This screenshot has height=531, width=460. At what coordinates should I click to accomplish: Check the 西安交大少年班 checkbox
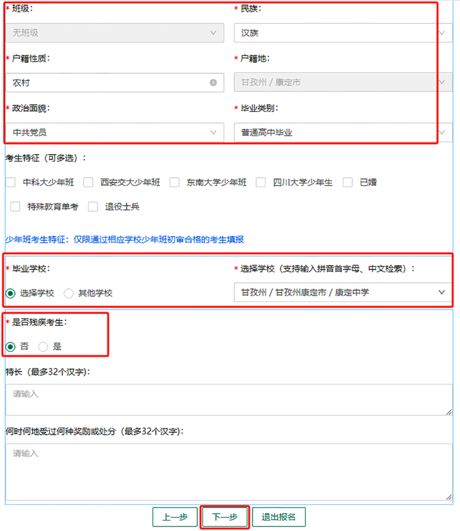click(x=88, y=182)
